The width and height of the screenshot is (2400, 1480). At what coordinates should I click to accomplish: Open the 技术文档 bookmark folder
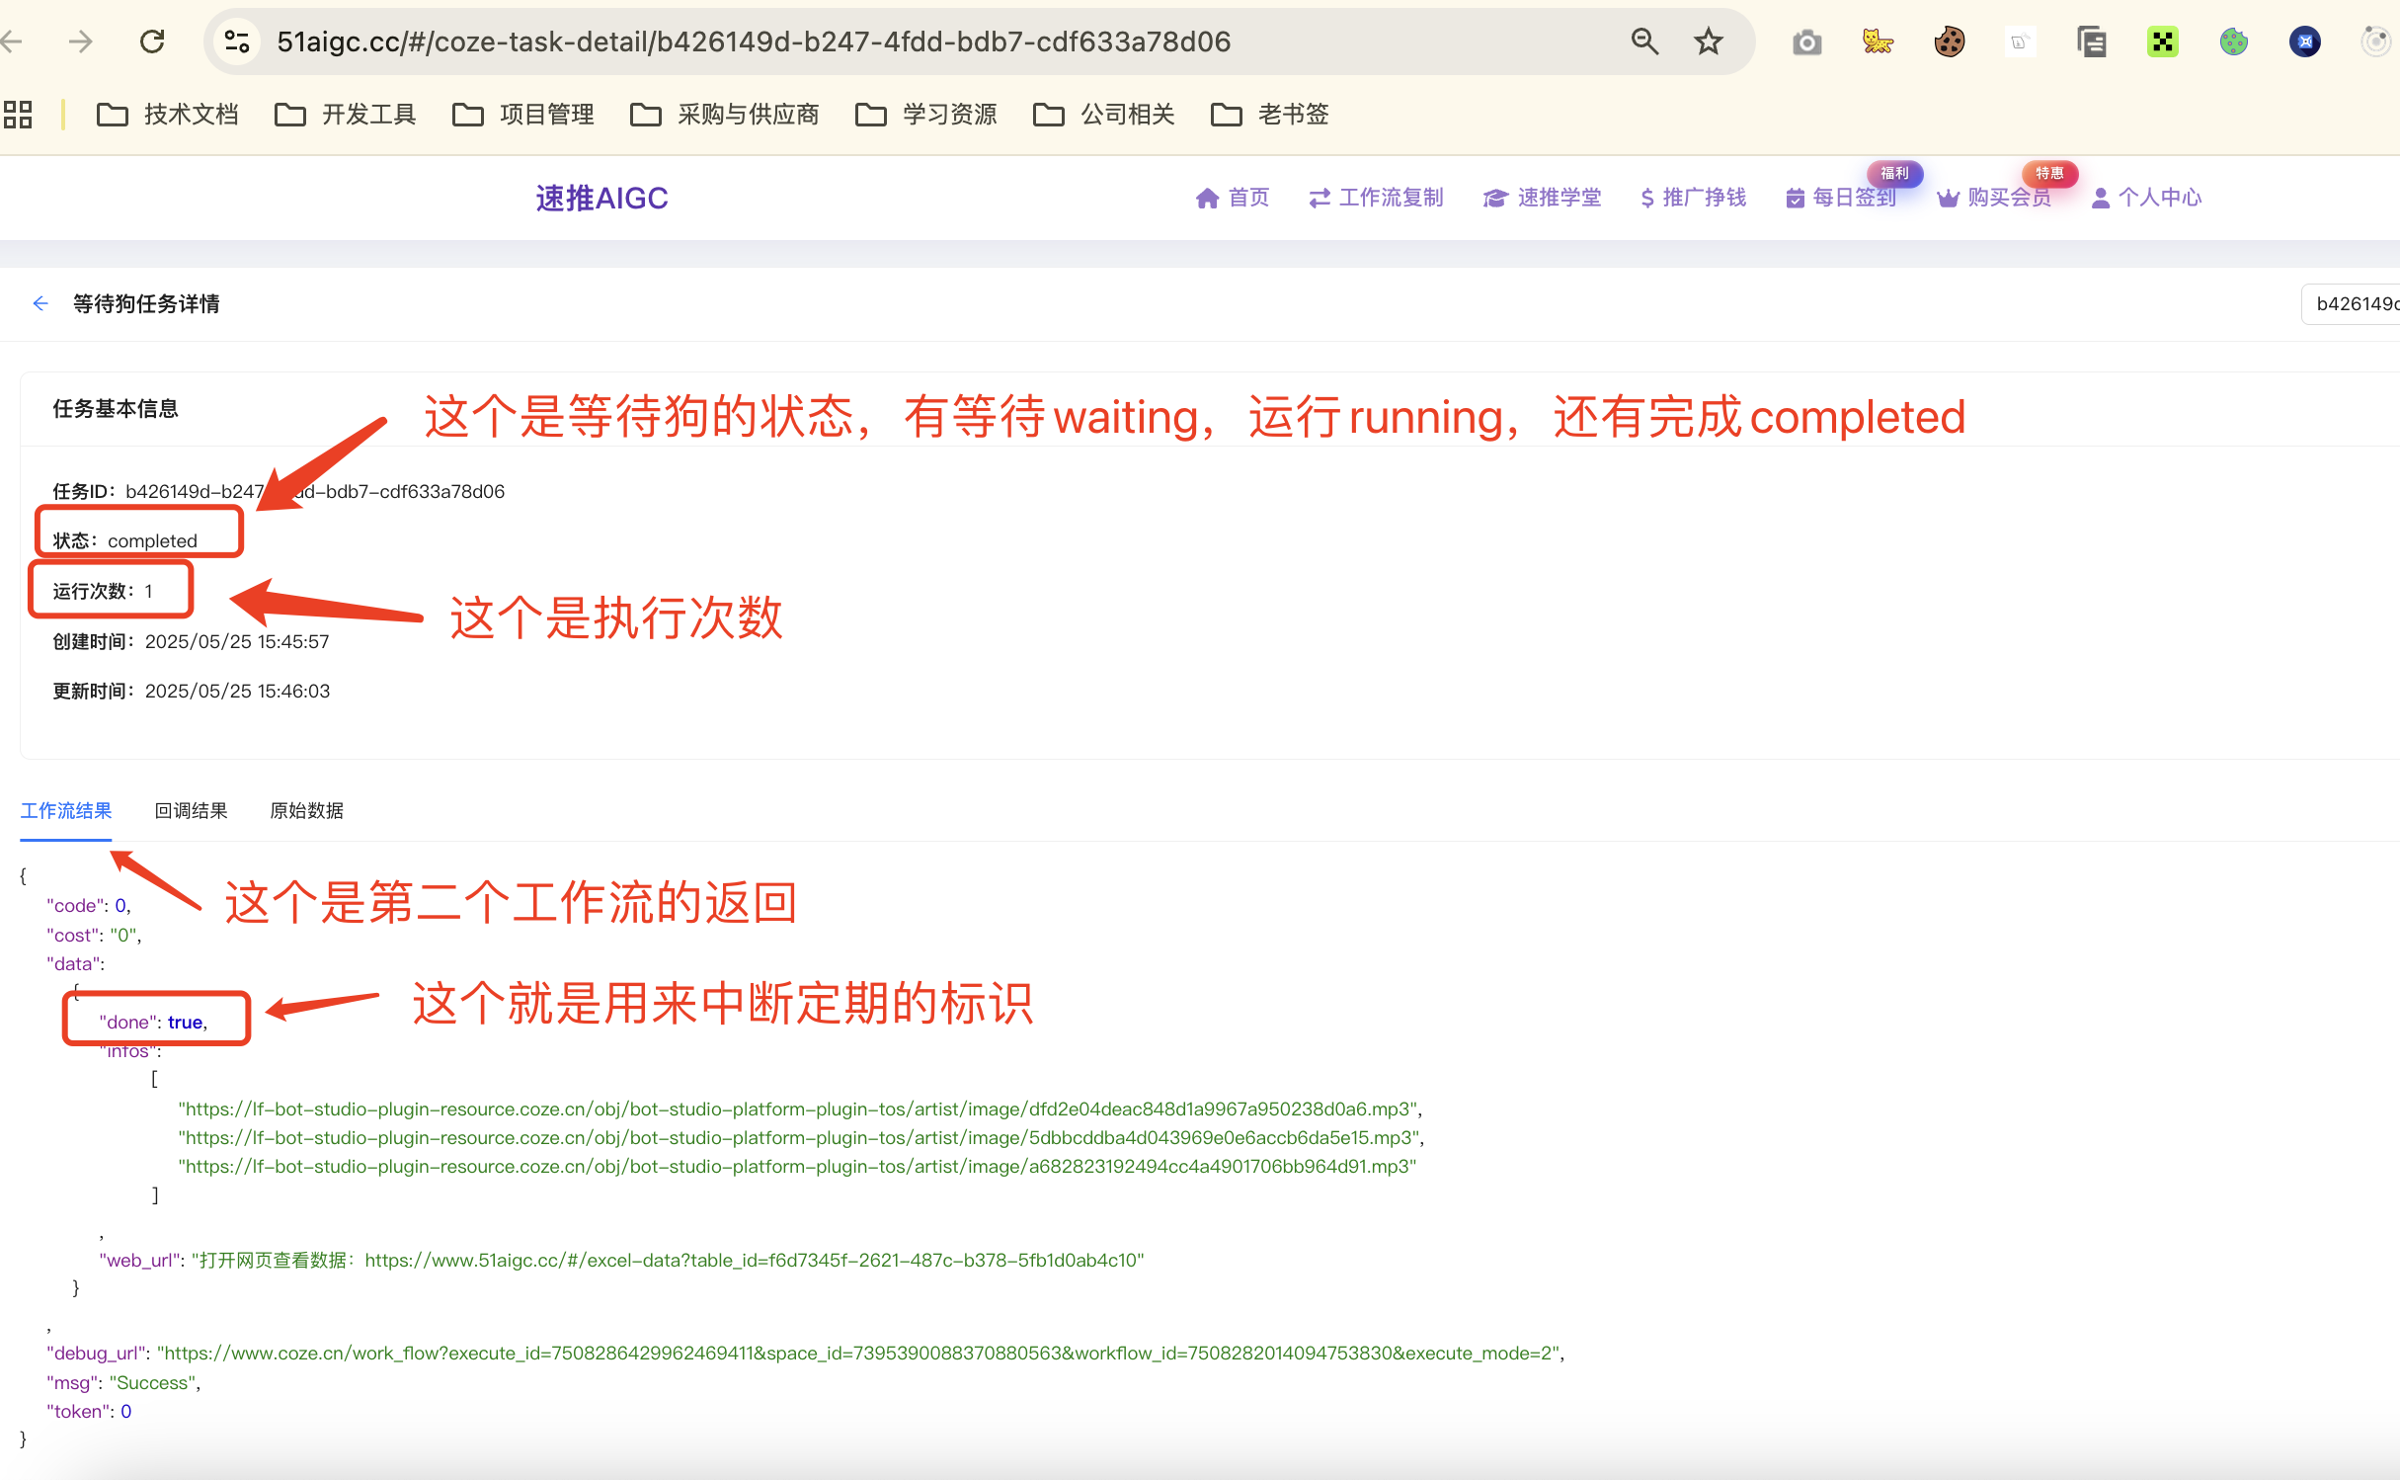click(x=168, y=115)
